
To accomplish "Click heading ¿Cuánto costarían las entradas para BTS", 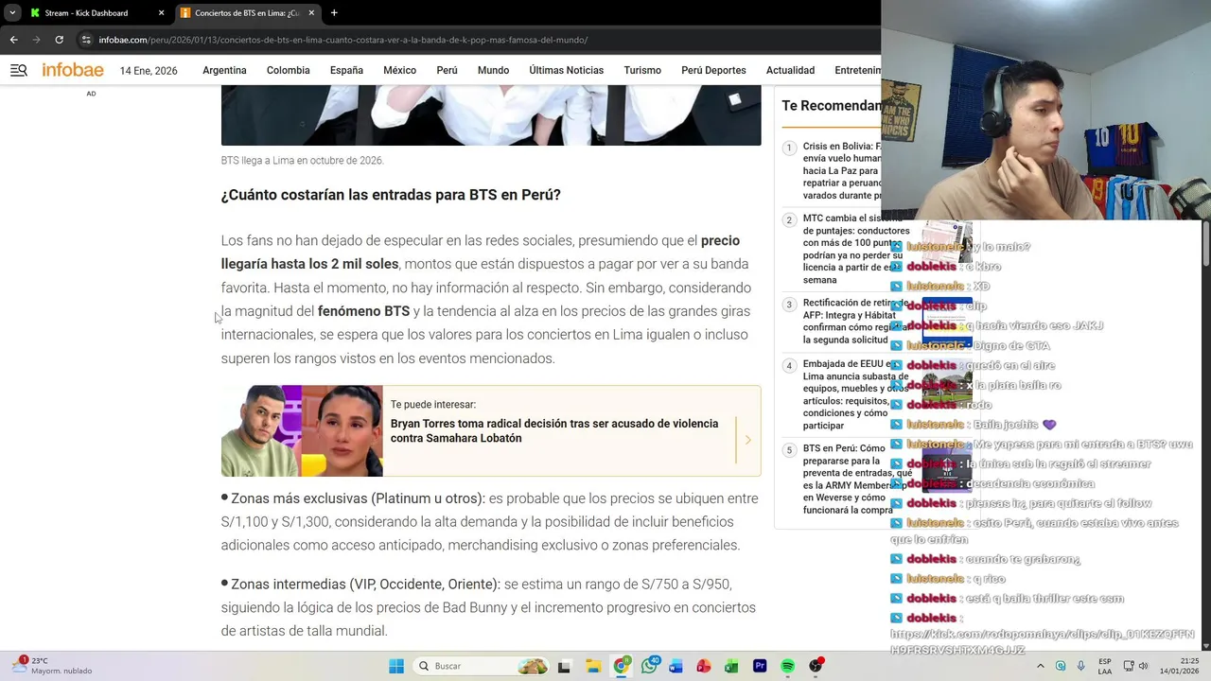I will 391,195.
